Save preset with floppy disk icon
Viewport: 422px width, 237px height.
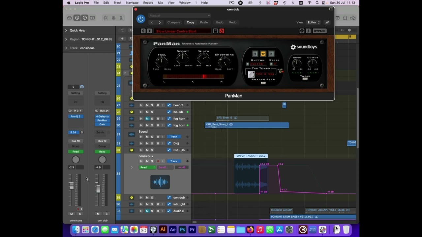(215, 31)
